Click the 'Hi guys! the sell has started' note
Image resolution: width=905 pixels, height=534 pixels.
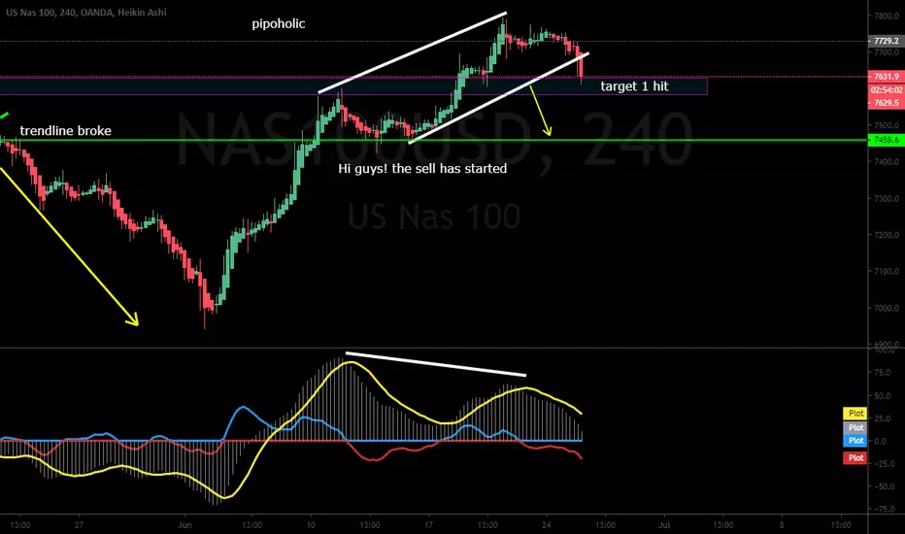pyautogui.click(x=422, y=169)
